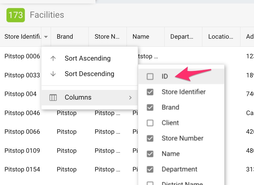The image size is (254, 185).
Task: Enable the ID column checkbox
Action: point(150,76)
